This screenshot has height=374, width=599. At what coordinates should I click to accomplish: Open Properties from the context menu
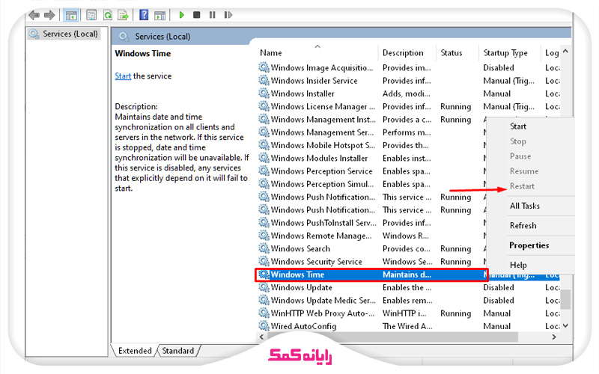529,245
